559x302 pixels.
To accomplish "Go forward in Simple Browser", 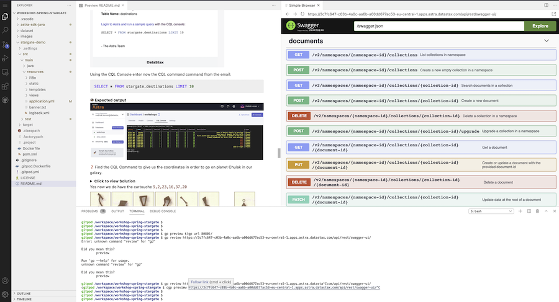I will tap(295, 14).
